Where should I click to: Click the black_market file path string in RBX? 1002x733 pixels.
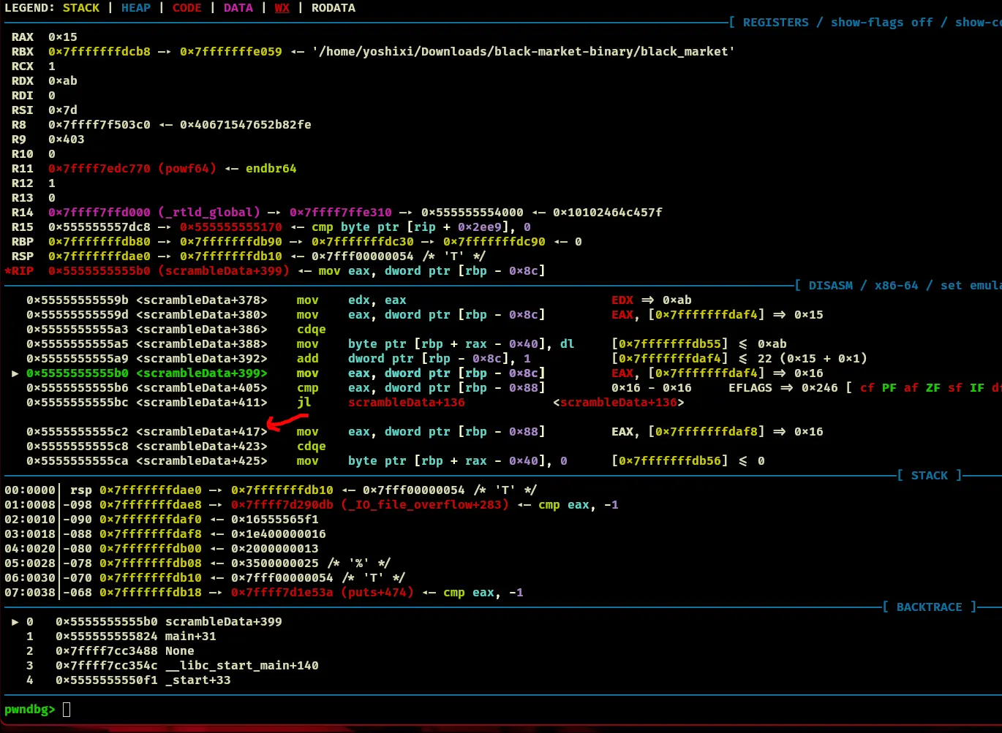click(523, 52)
